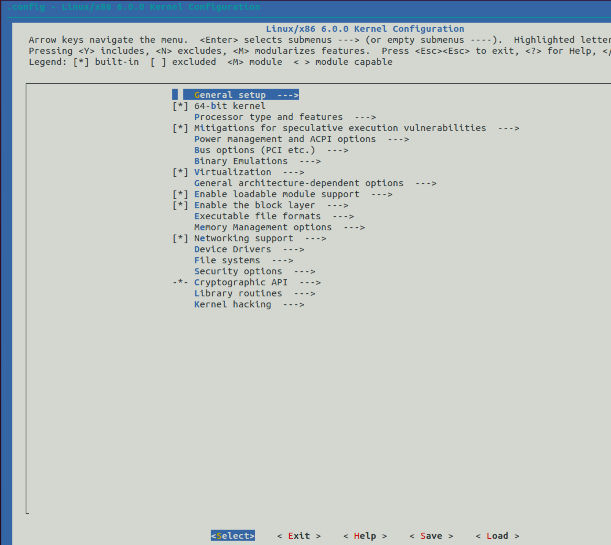Image resolution: width=611 pixels, height=545 pixels.
Task: Open Processor type and features submenu
Action: [268, 117]
